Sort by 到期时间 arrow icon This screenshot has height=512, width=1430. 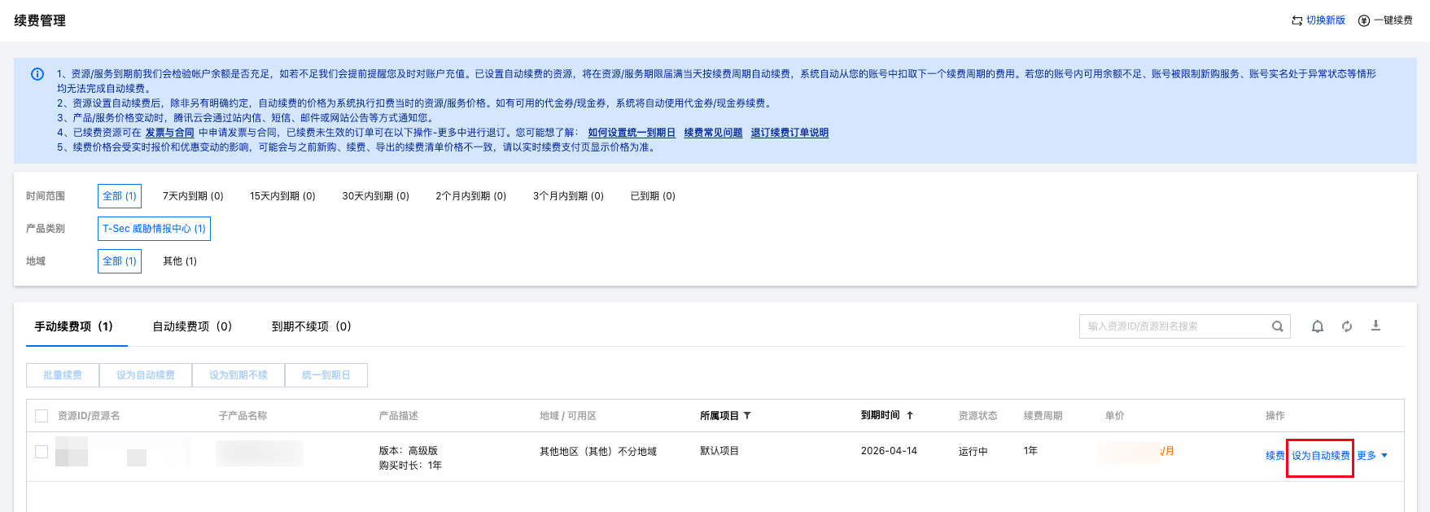tap(910, 415)
